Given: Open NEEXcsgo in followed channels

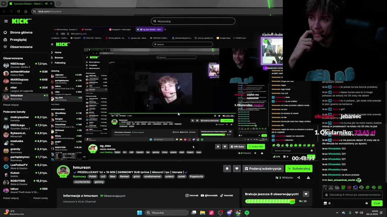Looking at the screenshot, I should (25, 65).
